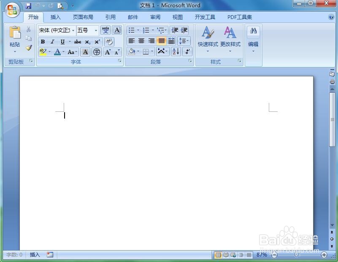Switch to the 页面布局 tab
This screenshot has height=262, width=338.
(x=83, y=17)
